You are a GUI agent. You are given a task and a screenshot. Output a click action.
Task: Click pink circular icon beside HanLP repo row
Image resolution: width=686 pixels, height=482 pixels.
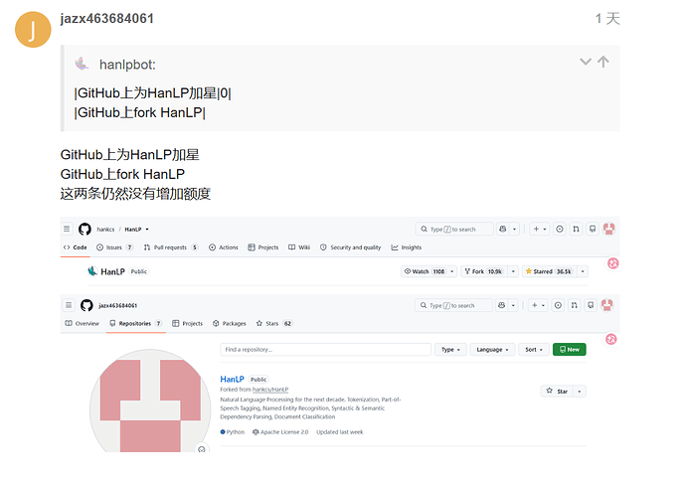613,263
